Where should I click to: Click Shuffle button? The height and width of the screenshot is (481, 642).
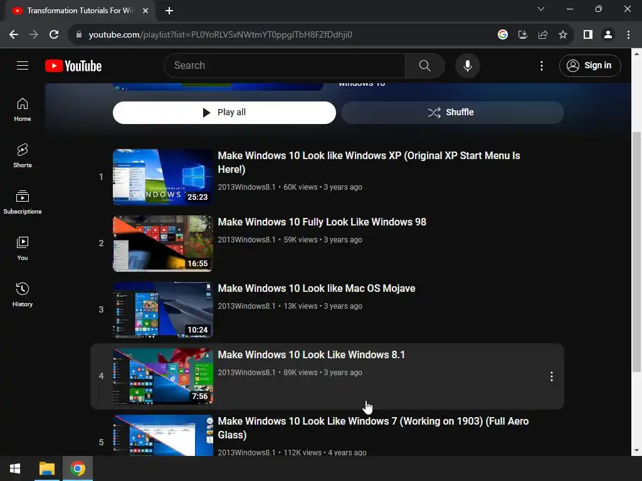click(453, 113)
